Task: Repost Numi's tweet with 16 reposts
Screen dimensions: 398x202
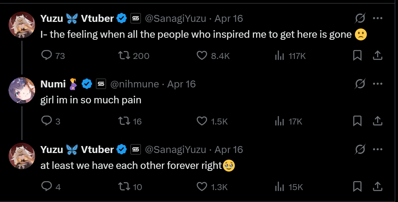Action: point(124,121)
